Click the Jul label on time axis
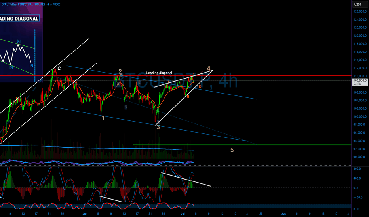 coord(183,214)
